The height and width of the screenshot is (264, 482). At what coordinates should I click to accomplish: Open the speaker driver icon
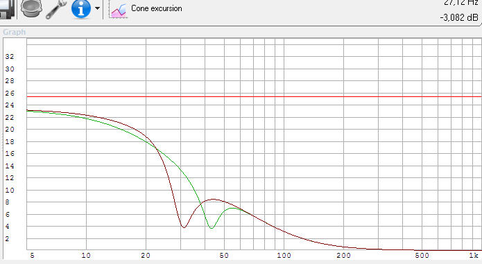31,9
